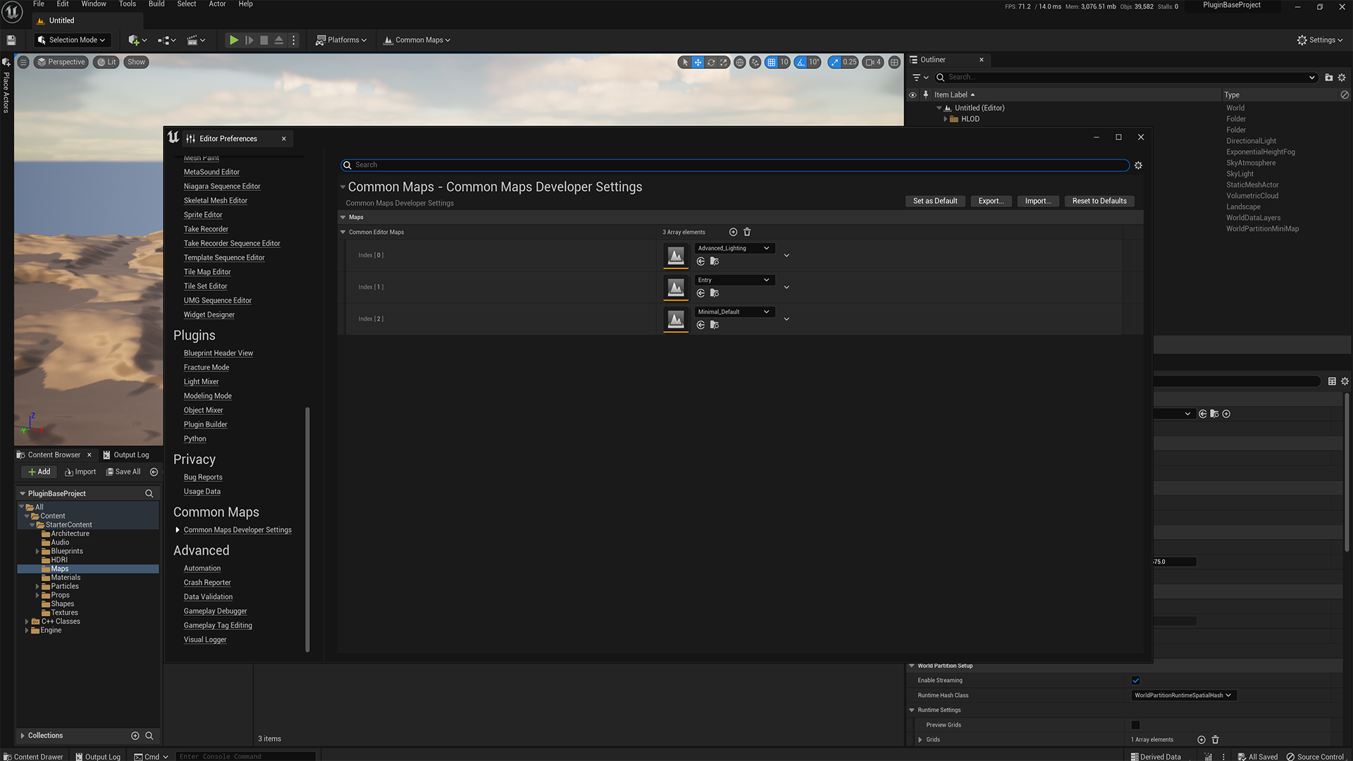This screenshot has height=761, width=1353.
Task: Add element to Common Editor Maps array
Action: pyautogui.click(x=733, y=232)
